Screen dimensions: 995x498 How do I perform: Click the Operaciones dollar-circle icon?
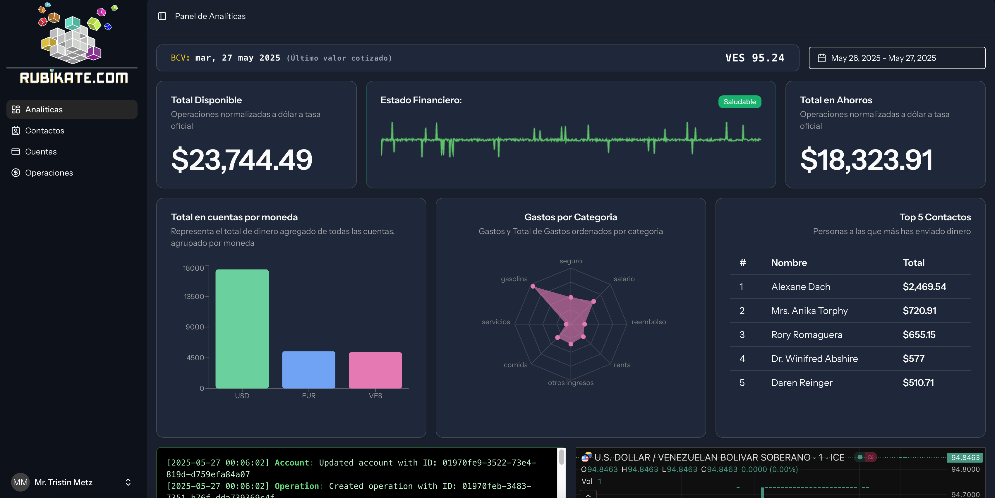pos(16,173)
